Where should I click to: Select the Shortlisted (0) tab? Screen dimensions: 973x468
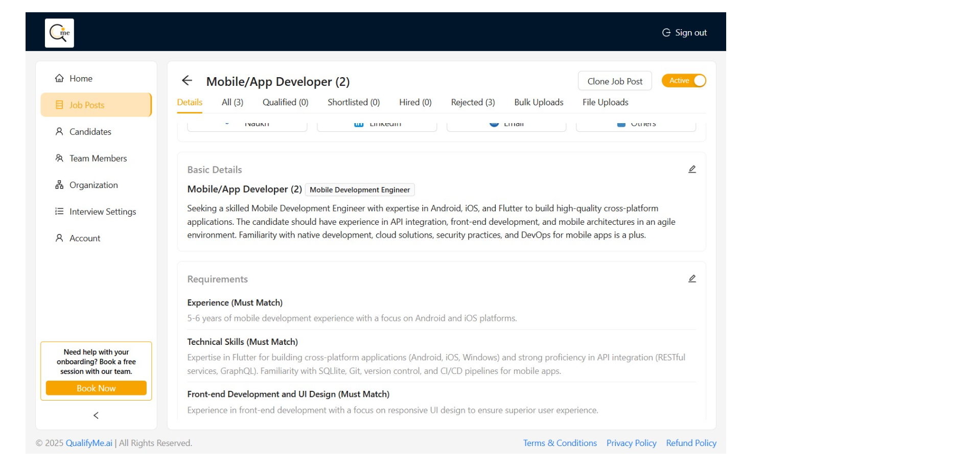pyautogui.click(x=354, y=102)
